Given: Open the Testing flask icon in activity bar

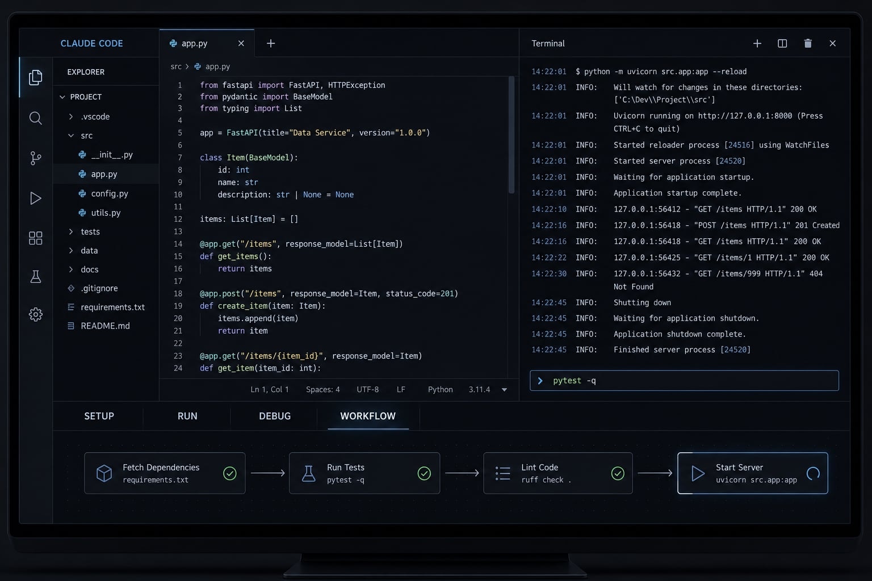Looking at the screenshot, I should (x=35, y=276).
